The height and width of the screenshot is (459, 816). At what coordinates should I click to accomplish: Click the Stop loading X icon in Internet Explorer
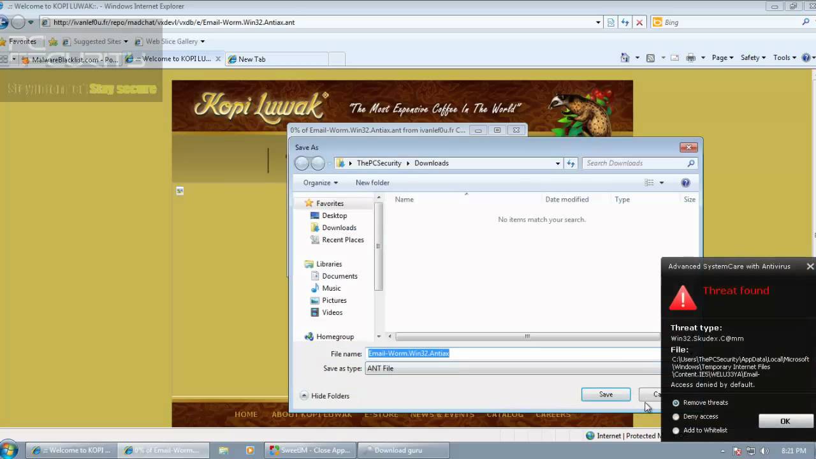tap(639, 22)
